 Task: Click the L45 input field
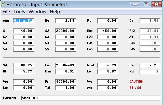(x=107, y=49)
